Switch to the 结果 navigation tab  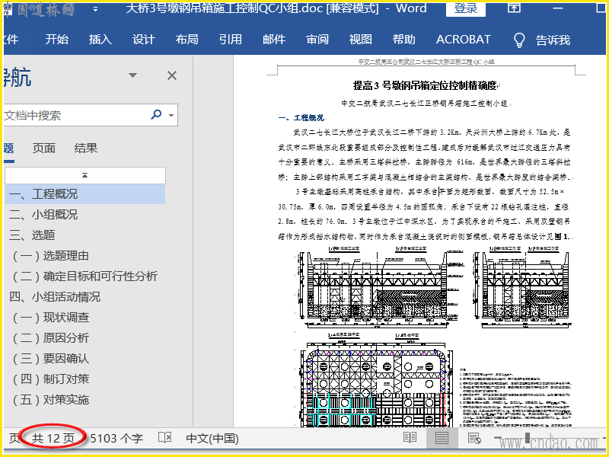tap(86, 148)
